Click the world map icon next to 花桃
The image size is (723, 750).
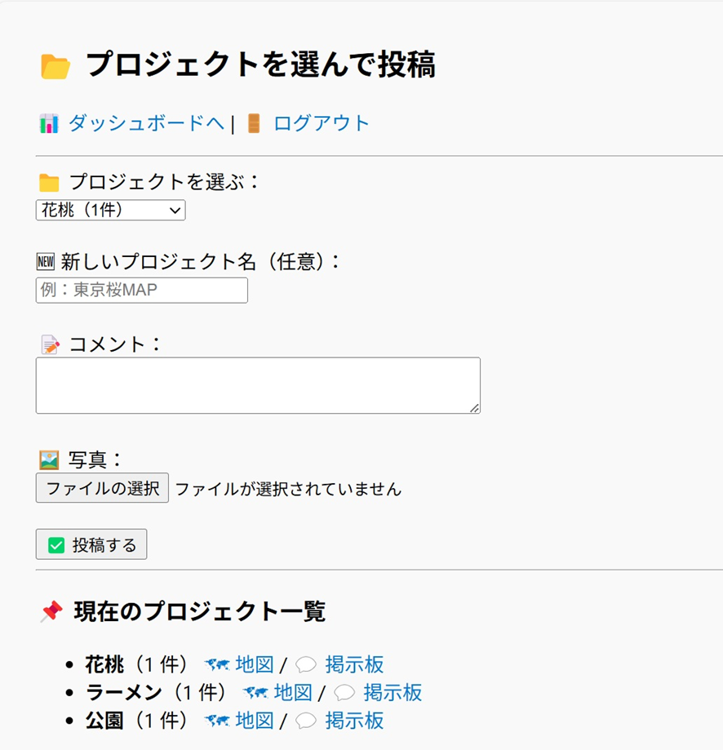[217, 664]
